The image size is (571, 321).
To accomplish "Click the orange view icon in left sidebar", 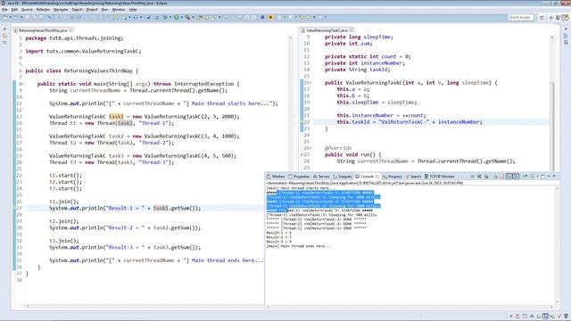I will click(x=4, y=36).
